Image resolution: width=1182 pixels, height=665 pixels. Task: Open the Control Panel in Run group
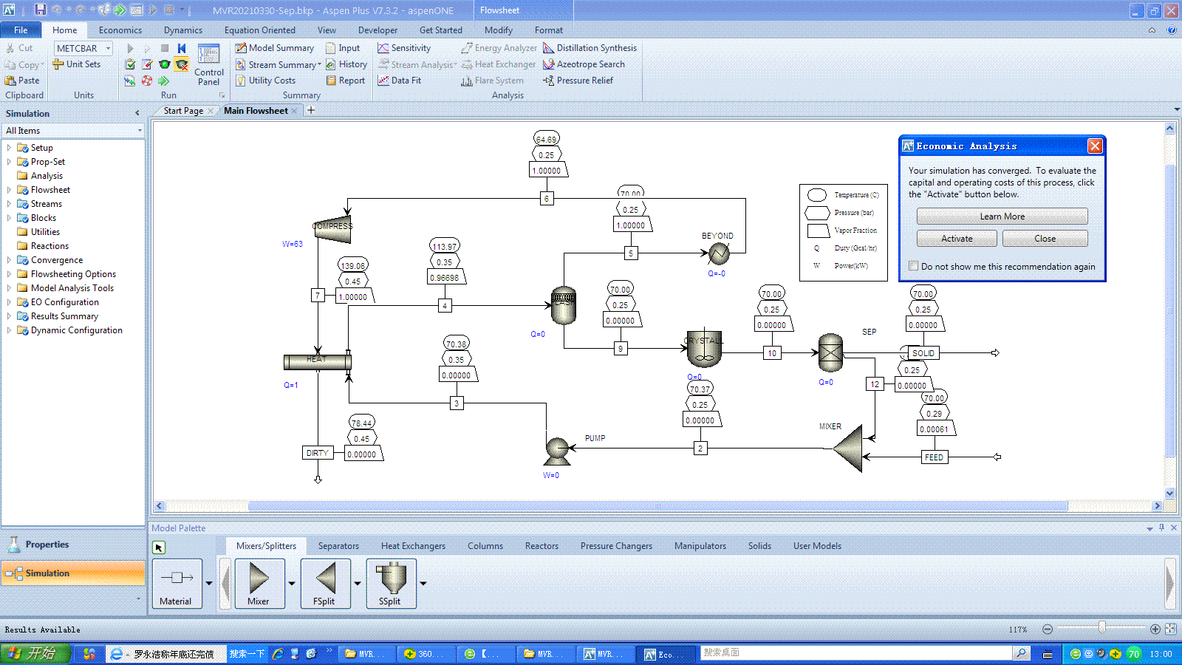point(209,65)
